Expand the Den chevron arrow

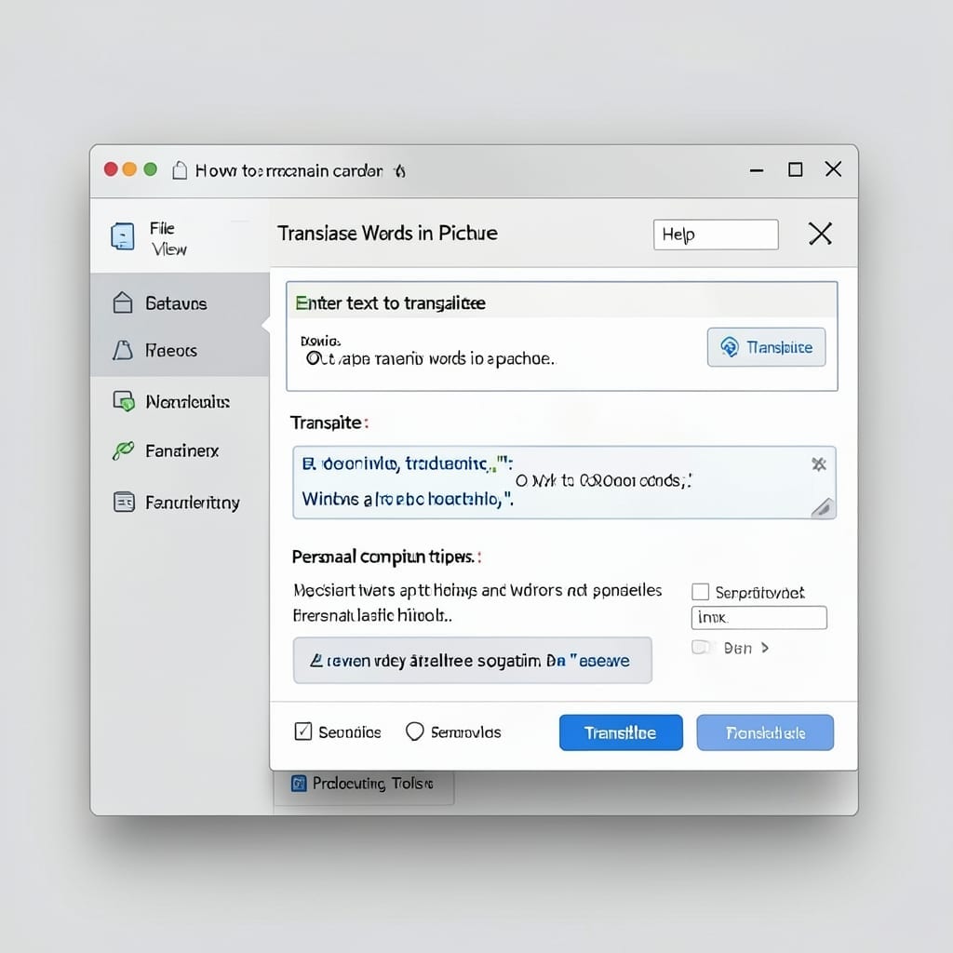765,648
